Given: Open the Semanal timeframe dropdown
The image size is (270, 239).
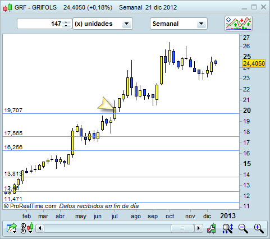Looking at the screenshot, I should 179,24.
